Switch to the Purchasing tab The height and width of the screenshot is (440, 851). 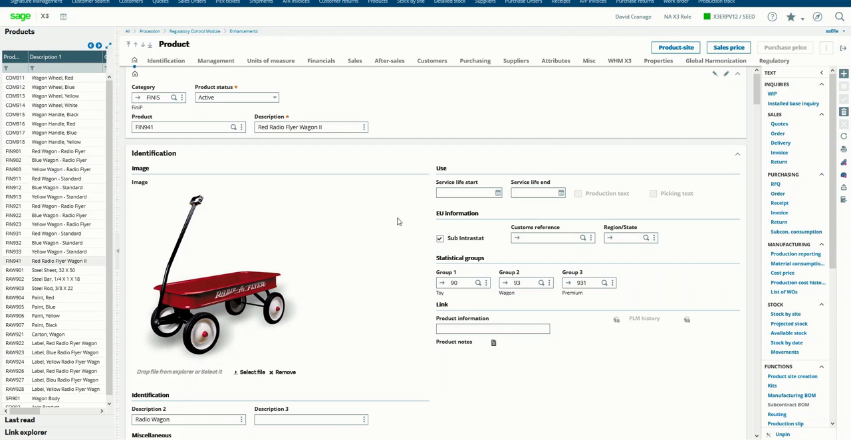475,61
